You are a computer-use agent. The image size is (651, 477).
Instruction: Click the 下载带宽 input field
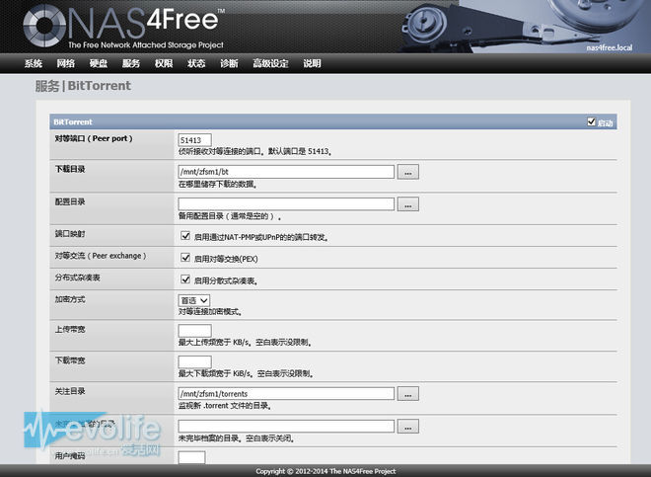pyautogui.click(x=194, y=361)
